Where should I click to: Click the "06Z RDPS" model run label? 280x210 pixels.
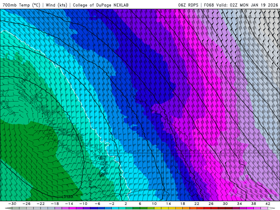pyautogui.click(x=188, y=5)
